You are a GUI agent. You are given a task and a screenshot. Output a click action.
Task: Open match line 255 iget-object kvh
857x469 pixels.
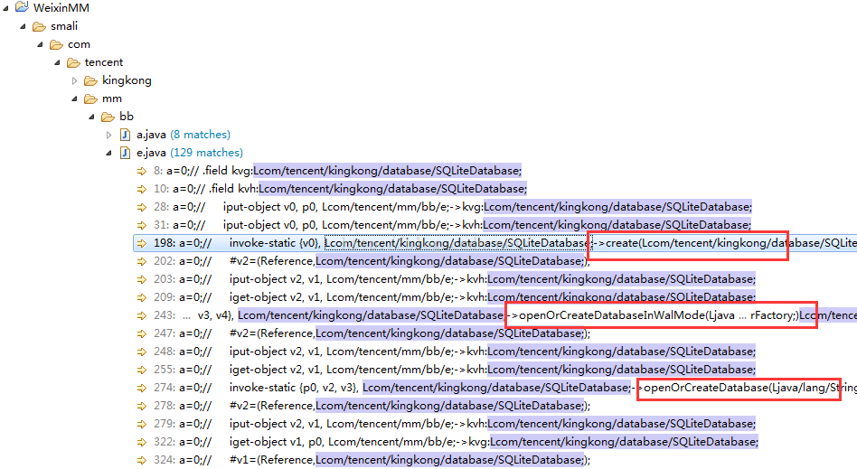coord(454,370)
